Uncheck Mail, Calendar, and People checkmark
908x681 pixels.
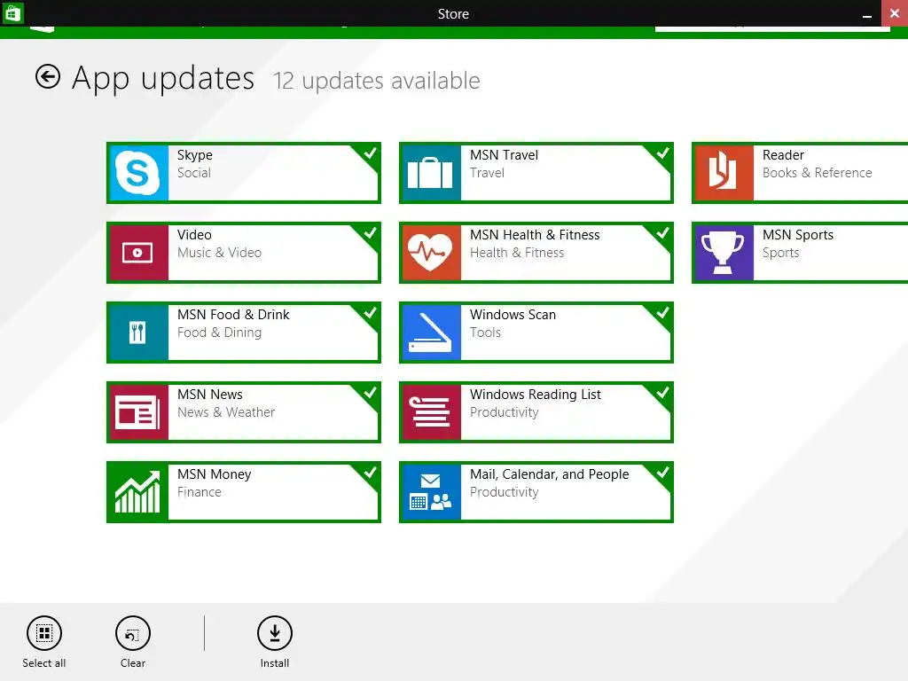pos(662,474)
